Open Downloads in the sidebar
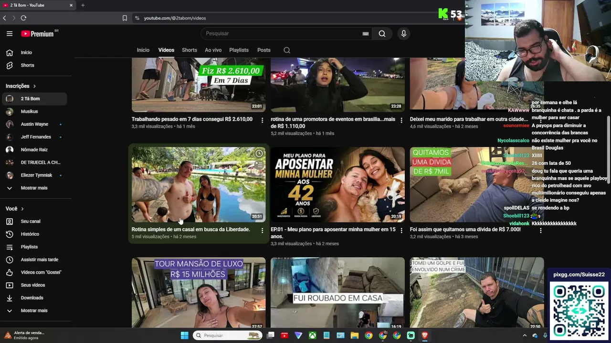The width and height of the screenshot is (611, 343). (33, 298)
